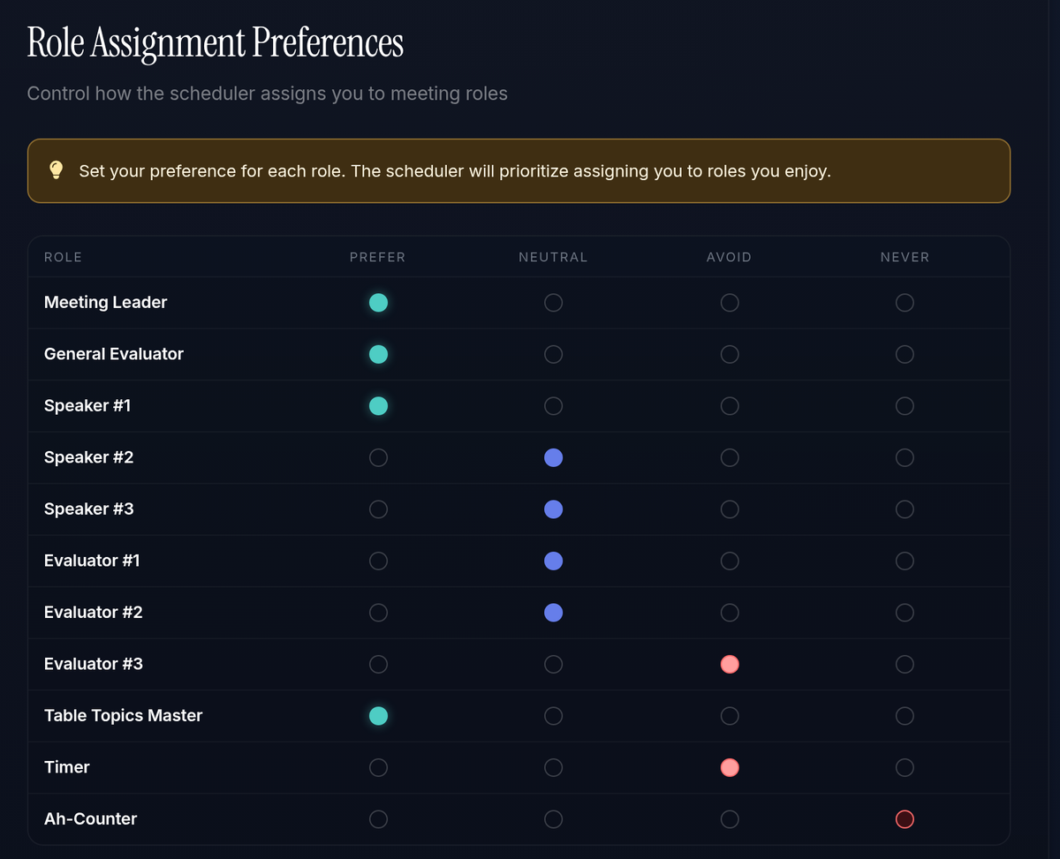Click the Meeting Leader row label

tap(106, 302)
